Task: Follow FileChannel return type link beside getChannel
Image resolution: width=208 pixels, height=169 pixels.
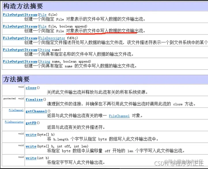Action: click(x=16, y=110)
